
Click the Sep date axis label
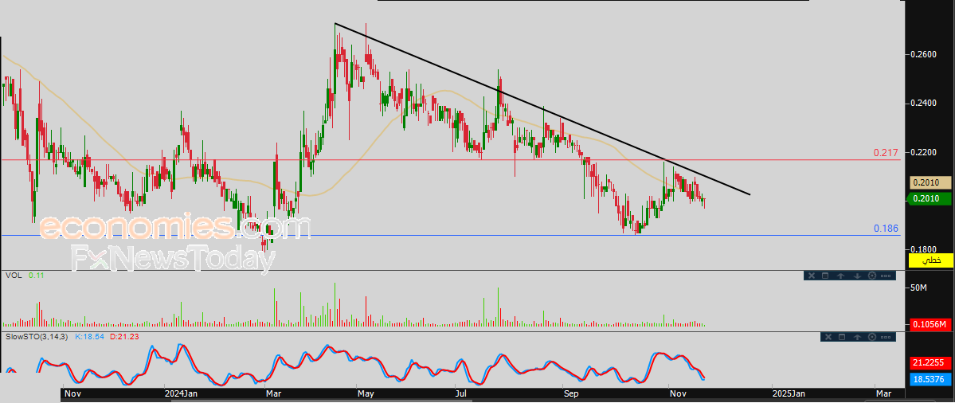570,394
